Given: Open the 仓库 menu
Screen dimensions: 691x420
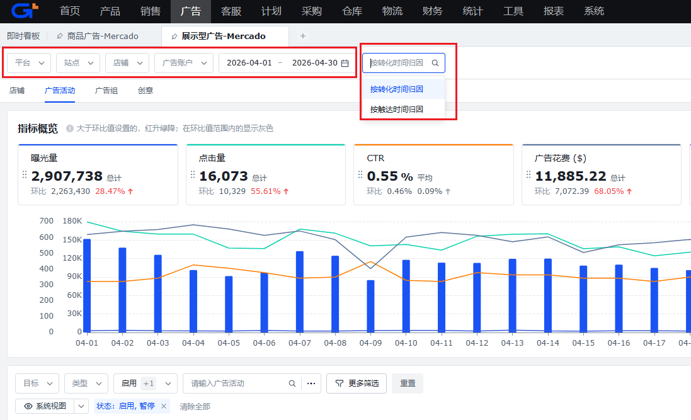Looking at the screenshot, I should pyautogui.click(x=351, y=11).
